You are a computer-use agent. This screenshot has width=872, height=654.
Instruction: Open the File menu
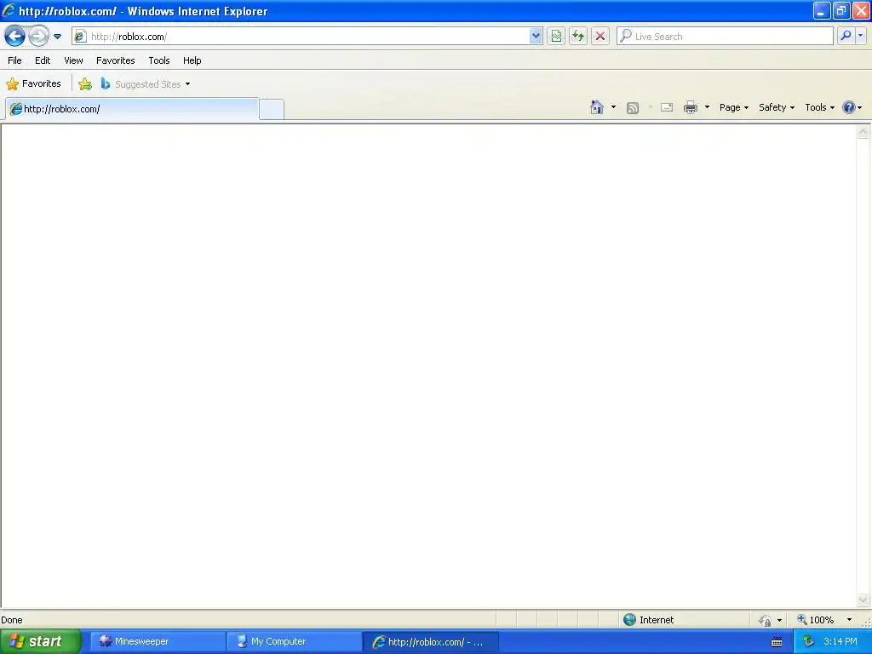click(15, 60)
